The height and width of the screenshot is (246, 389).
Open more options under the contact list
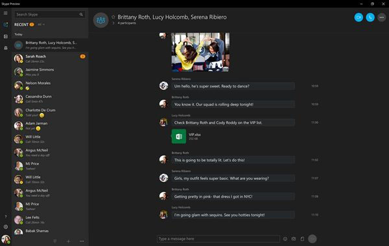[x=82, y=241]
